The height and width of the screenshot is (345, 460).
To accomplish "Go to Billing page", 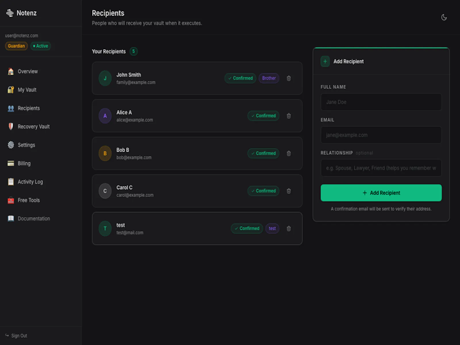I will click(x=24, y=163).
